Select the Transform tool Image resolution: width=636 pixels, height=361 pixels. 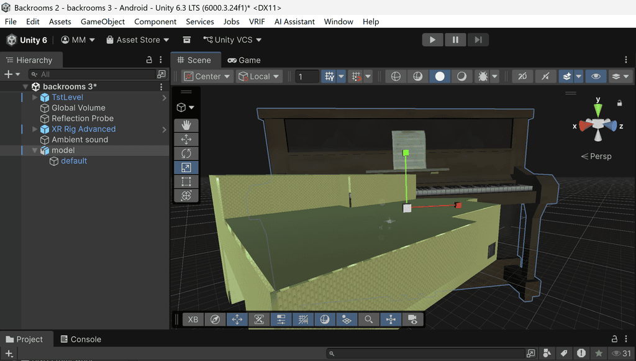pos(186,196)
